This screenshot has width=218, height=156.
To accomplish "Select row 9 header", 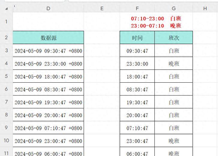I will click(6, 128).
